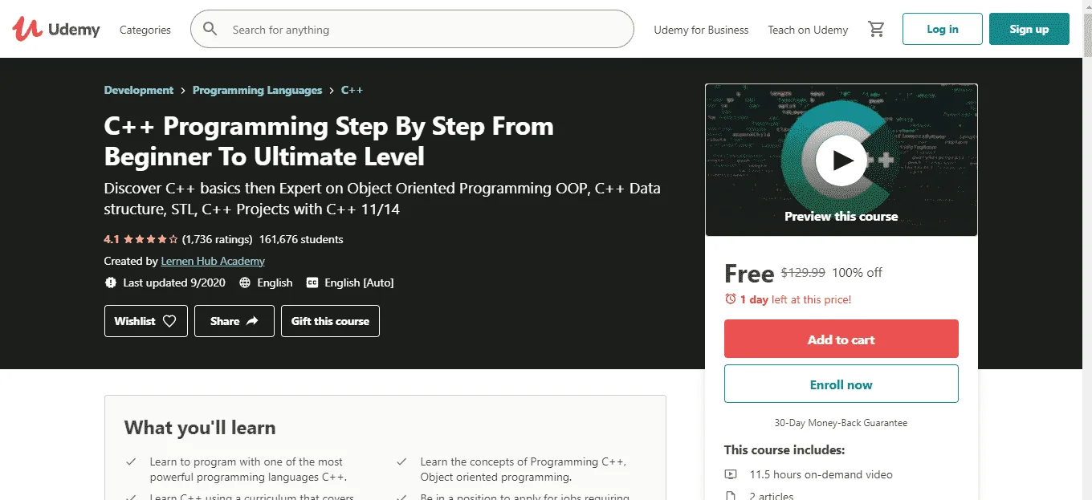
Task: Go to Development breadcrumb
Action: point(139,90)
